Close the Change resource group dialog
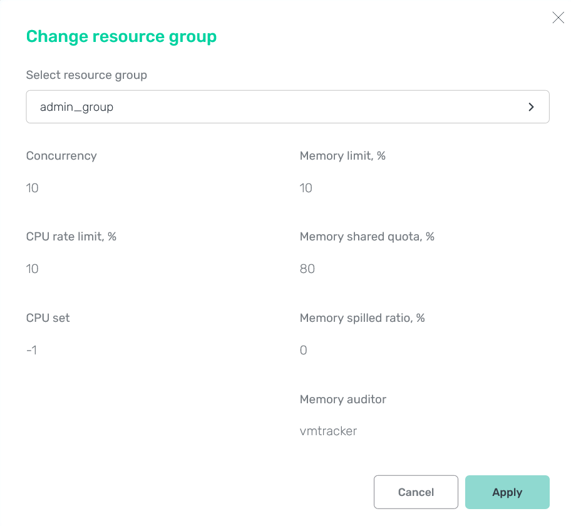The image size is (571, 526). [x=558, y=18]
